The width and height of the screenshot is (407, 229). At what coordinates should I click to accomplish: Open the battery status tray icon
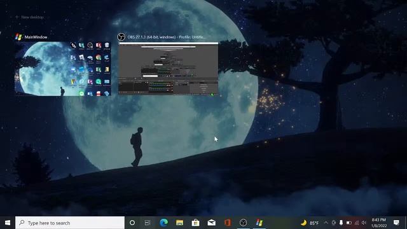[349, 223]
